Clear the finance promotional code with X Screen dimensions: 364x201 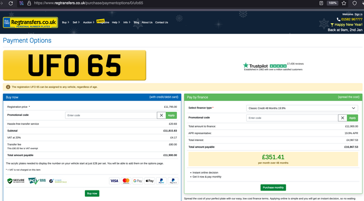click(342, 118)
